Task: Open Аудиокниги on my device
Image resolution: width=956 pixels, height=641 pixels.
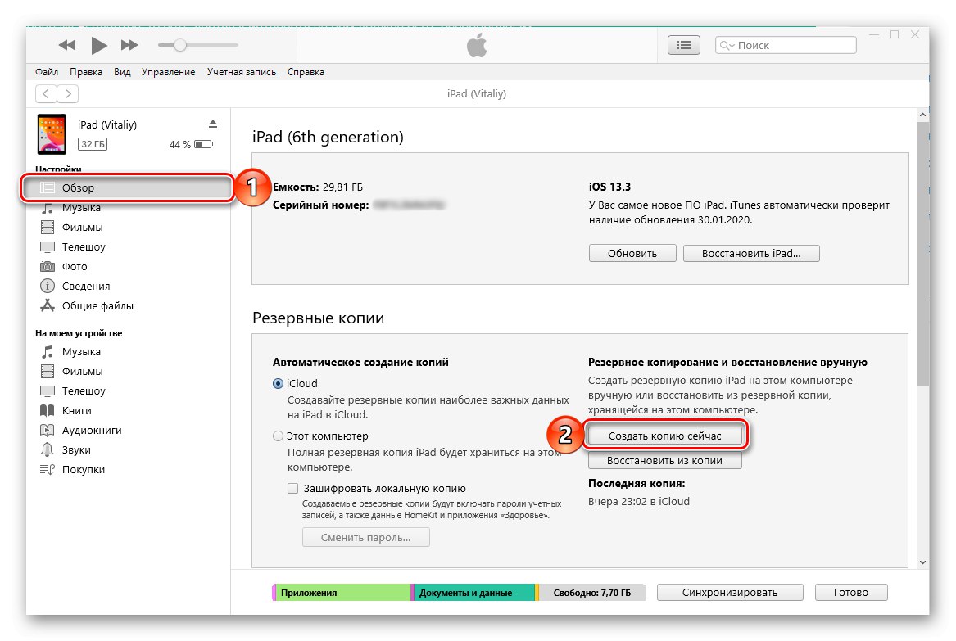Action: coord(92,431)
